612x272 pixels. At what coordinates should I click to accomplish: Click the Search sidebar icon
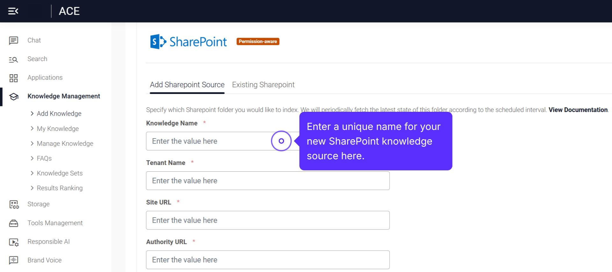[13, 59]
